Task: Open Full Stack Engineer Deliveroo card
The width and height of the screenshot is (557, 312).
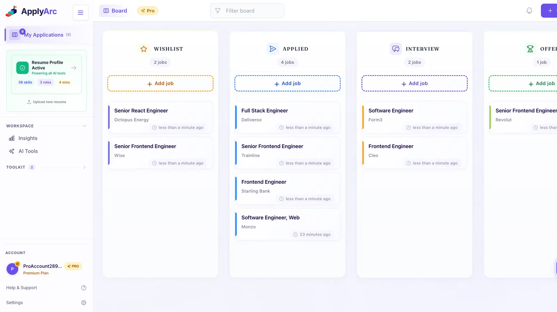Action: (288, 117)
